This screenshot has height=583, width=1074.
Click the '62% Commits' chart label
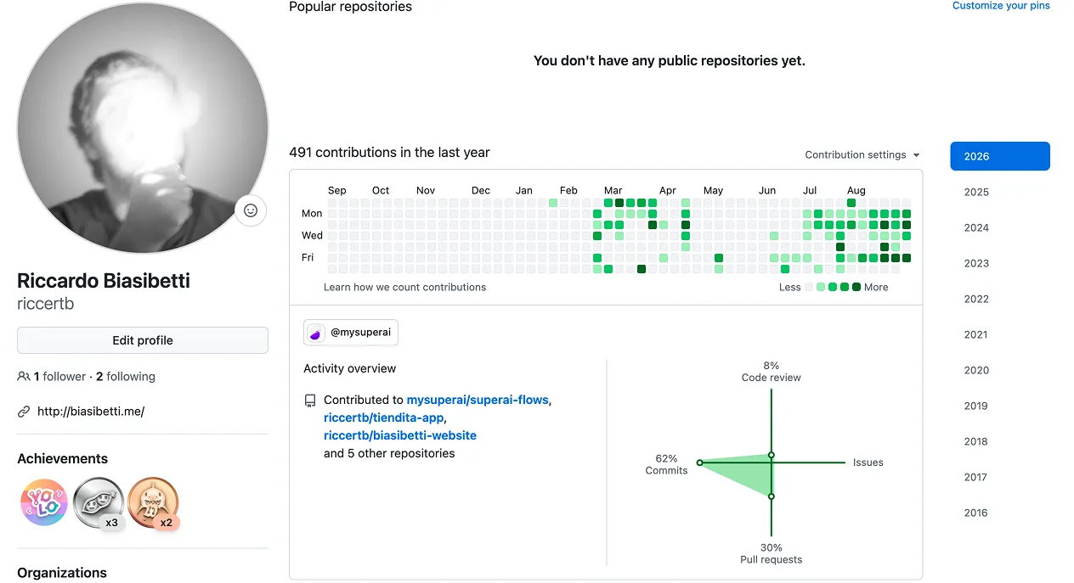click(666, 464)
